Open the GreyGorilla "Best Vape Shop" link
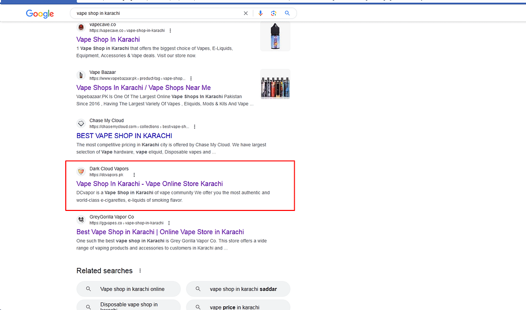Viewport: 526px width, 310px height. click(160, 232)
